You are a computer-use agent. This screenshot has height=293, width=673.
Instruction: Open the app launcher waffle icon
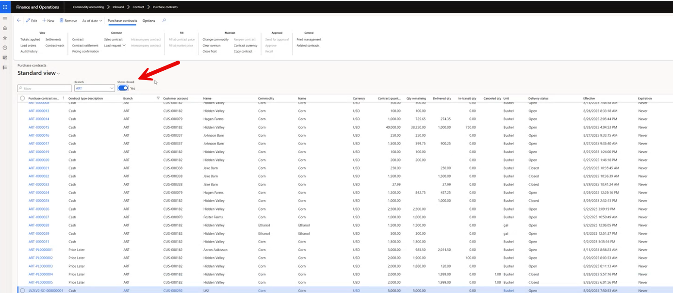pos(5,7)
